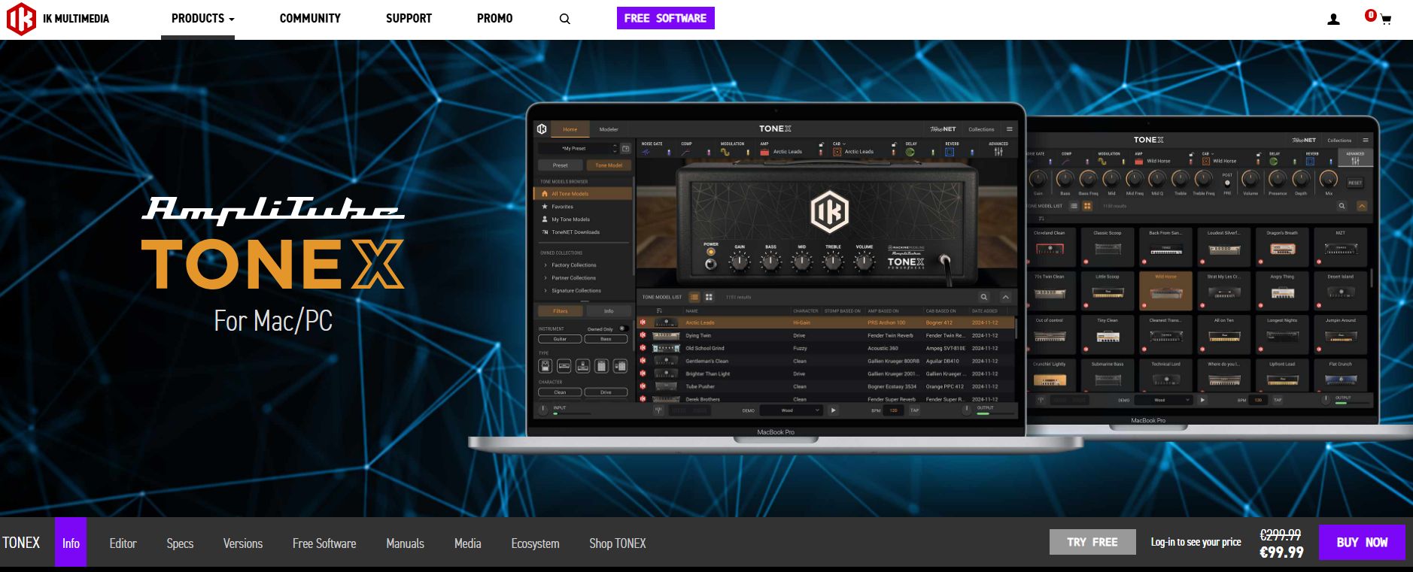This screenshot has width=1413, height=572.
Task: Click the green Delay icon on front laptop
Action: 910,152
